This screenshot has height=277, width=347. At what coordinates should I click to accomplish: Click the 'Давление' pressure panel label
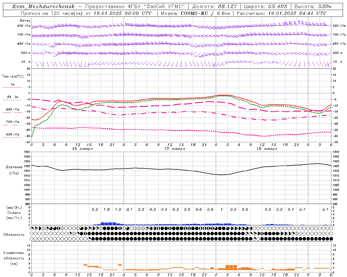tap(14, 167)
